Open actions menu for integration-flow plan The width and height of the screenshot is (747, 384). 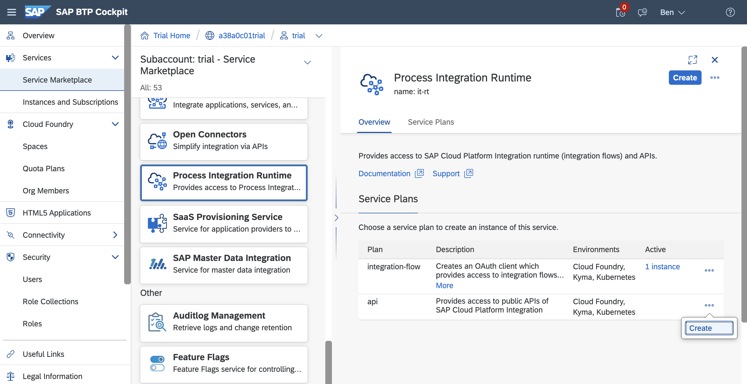point(709,270)
